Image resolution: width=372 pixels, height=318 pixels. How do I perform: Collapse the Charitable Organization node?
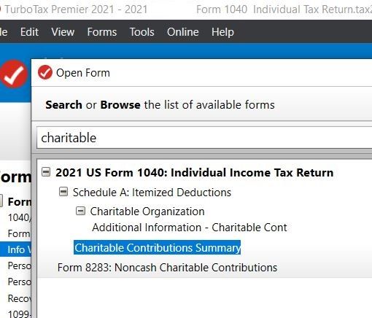click(80, 211)
